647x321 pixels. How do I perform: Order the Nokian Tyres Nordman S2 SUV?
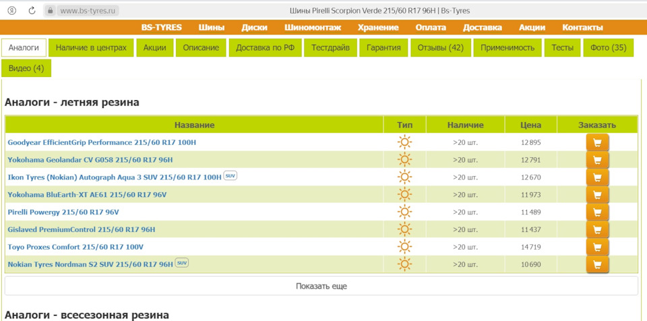point(597,264)
